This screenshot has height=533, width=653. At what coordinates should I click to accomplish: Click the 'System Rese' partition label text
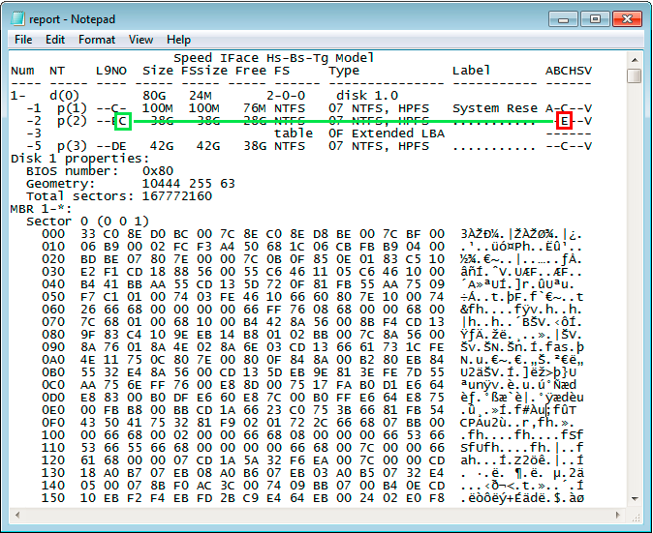pos(494,108)
